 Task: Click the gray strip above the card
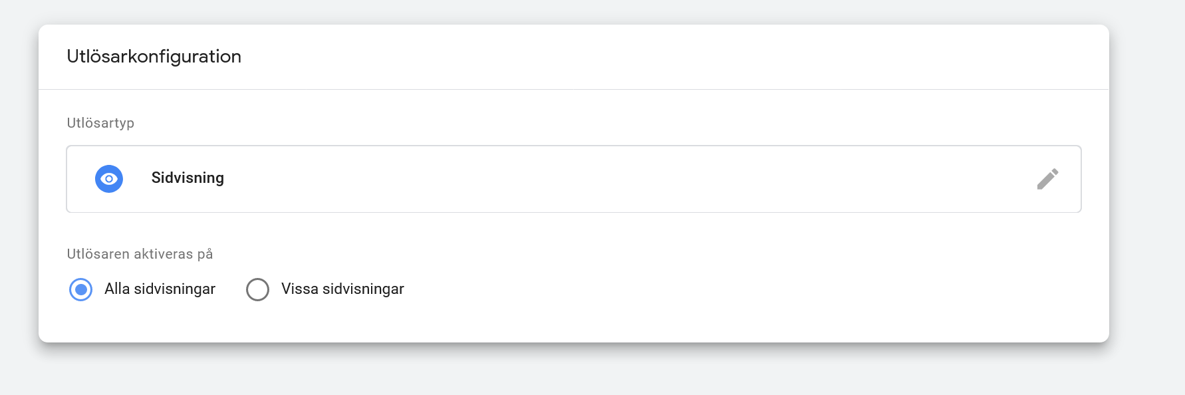tap(572, 11)
